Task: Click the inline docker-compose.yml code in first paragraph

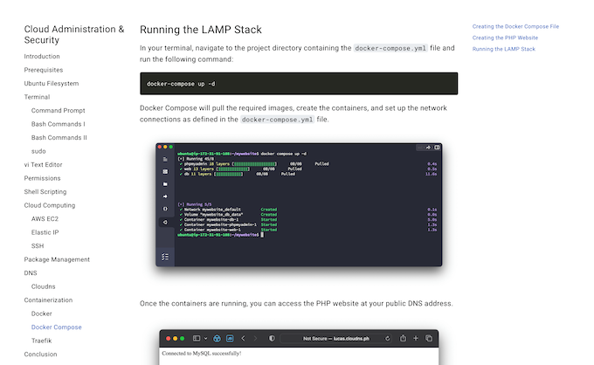Action: pos(390,48)
